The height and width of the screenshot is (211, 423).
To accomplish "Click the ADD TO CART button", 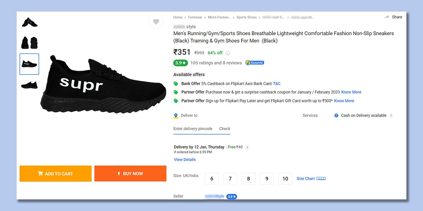I will click(x=55, y=174).
